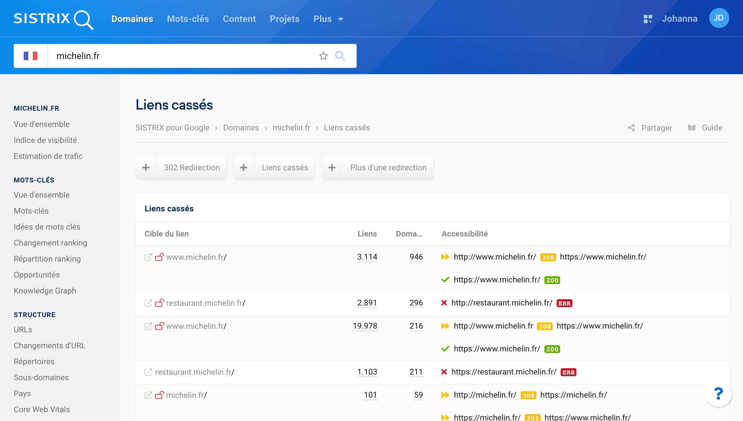This screenshot has height=421, width=743.
Task: Click the red X icon by https://restaurant.michelin.fr/
Action: 444,372
